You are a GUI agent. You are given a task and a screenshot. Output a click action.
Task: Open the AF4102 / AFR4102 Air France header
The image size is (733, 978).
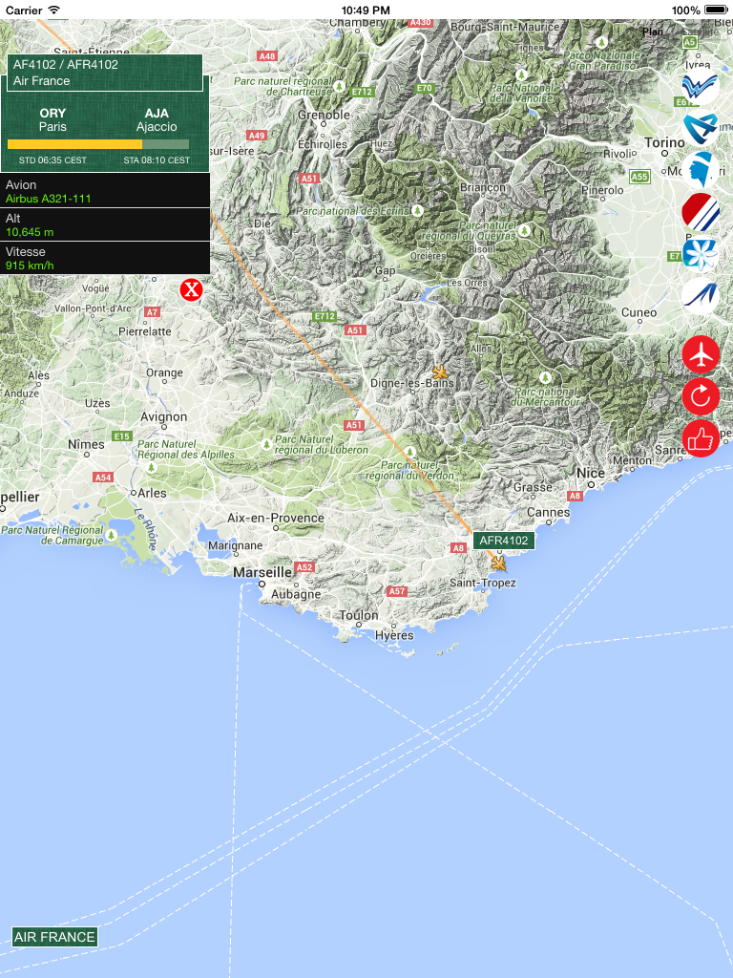[105, 73]
